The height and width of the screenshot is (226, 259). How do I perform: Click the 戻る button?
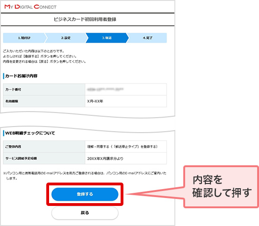click(x=85, y=213)
